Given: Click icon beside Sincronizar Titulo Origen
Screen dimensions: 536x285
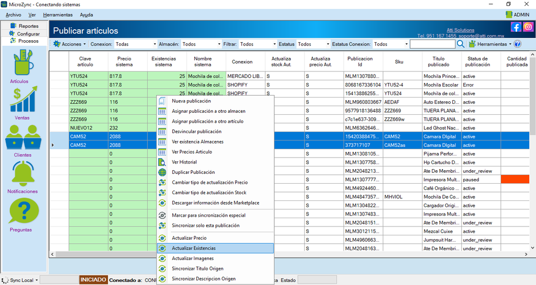Looking at the screenshot, I should point(162,269).
